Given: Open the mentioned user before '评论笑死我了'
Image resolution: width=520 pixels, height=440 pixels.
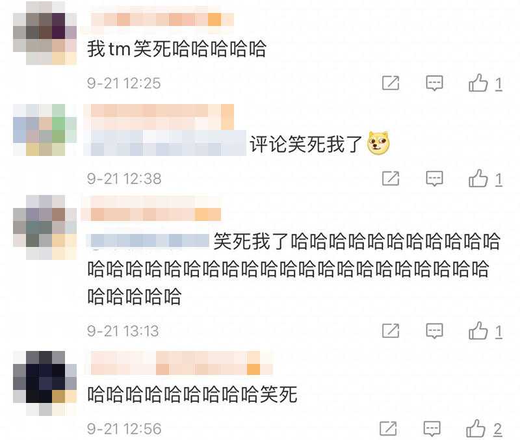Looking at the screenshot, I should (x=164, y=143).
